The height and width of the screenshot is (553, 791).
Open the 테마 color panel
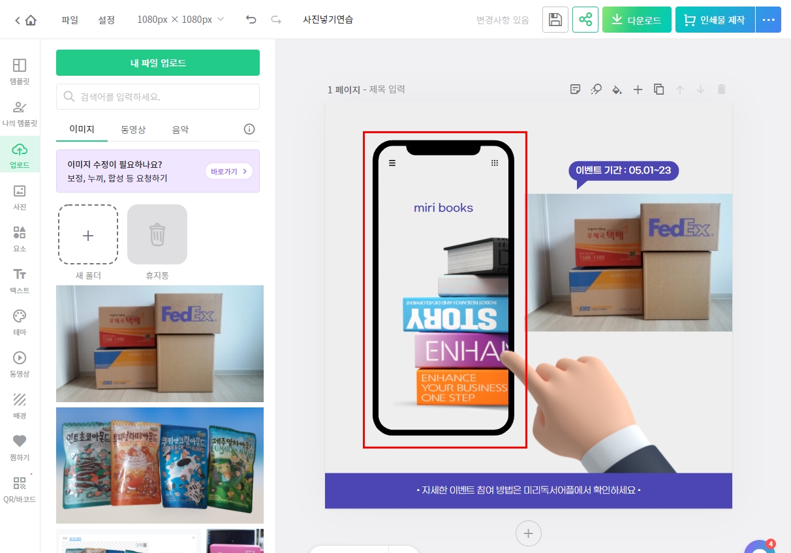(x=20, y=322)
